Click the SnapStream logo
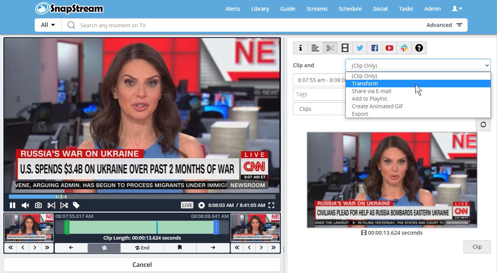Image resolution: width=497 pixels, height=273 pixels. 69,8
